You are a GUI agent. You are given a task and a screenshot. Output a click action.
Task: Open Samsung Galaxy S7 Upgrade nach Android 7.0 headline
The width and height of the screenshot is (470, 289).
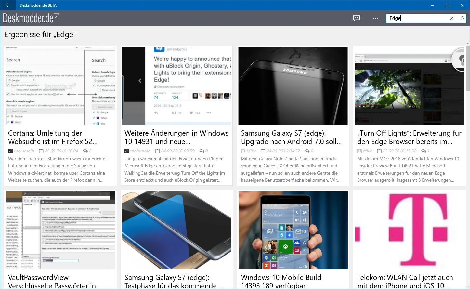[291, 138]
